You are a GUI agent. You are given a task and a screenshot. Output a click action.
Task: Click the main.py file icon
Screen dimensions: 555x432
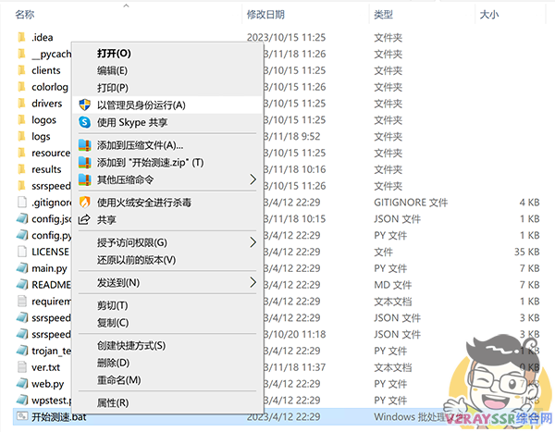(x=22, y=268)
